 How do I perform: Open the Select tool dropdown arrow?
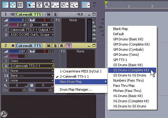(x=34, y=5)
